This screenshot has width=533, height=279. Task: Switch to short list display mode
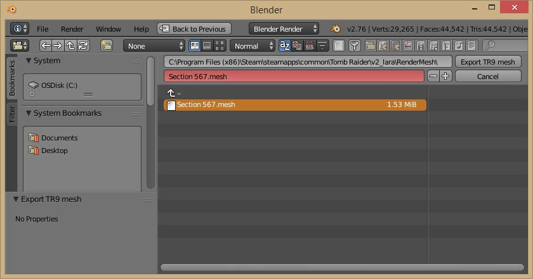[x=194, y=46]
